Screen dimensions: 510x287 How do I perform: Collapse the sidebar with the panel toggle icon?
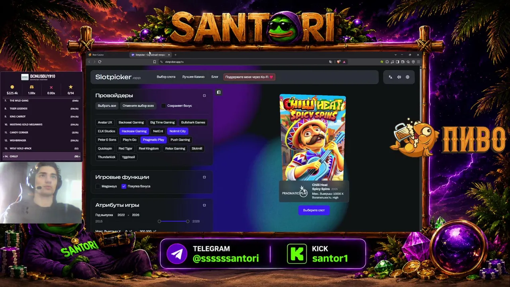tap(219, 92)
